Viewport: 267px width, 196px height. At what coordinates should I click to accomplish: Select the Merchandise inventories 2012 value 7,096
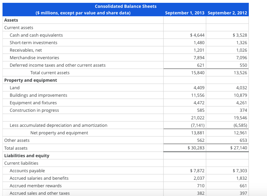point(242,58)
